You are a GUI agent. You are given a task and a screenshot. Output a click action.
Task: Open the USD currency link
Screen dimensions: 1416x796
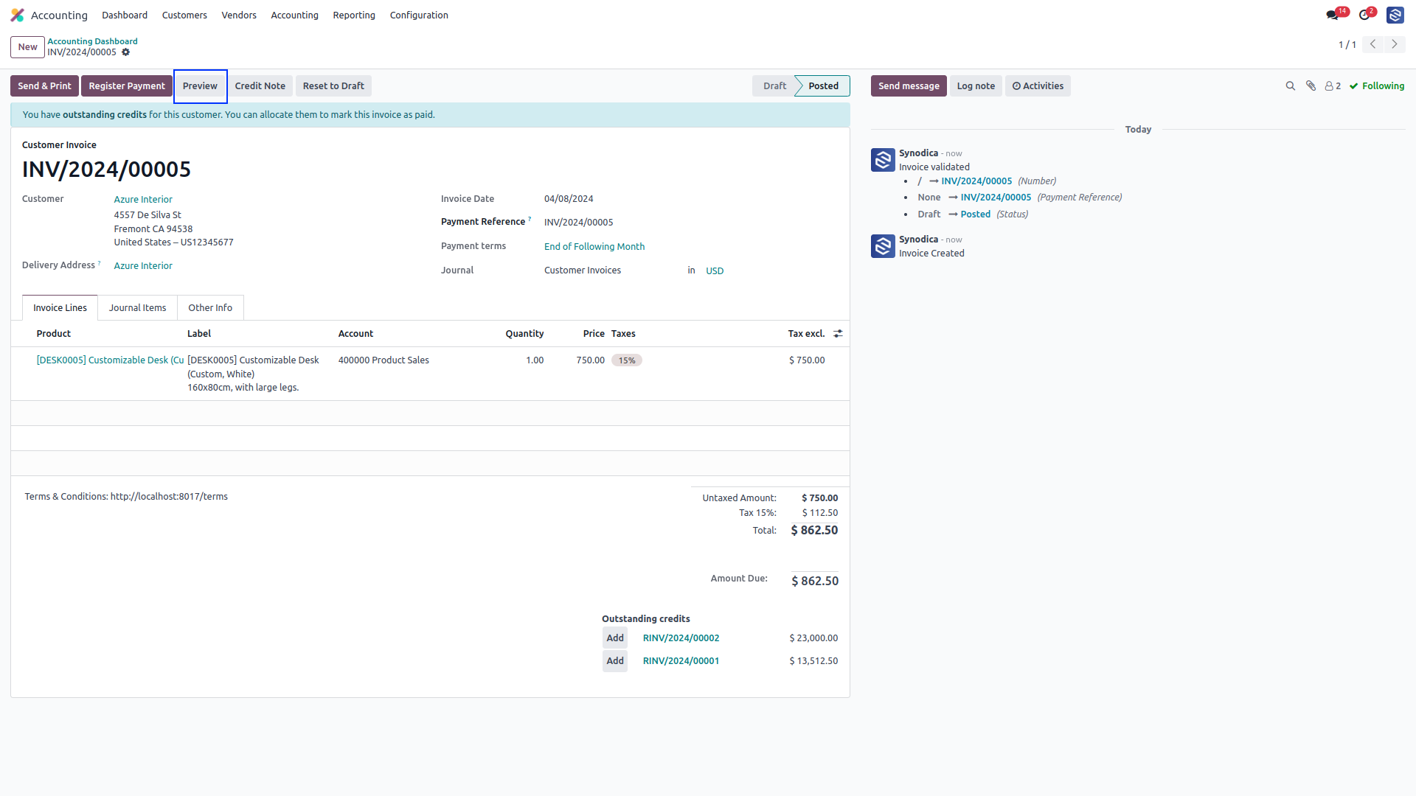pyautogui.click(x=715, y=271)
